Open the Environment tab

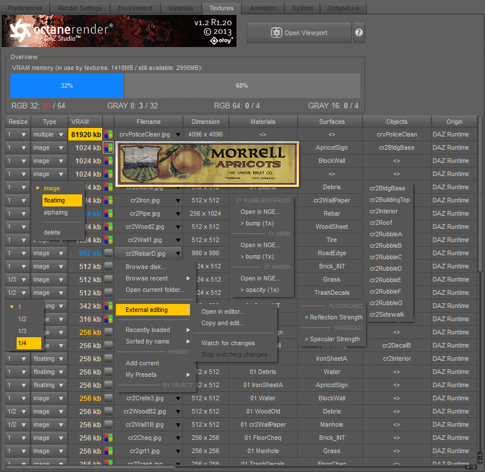(x=135, y=8)
